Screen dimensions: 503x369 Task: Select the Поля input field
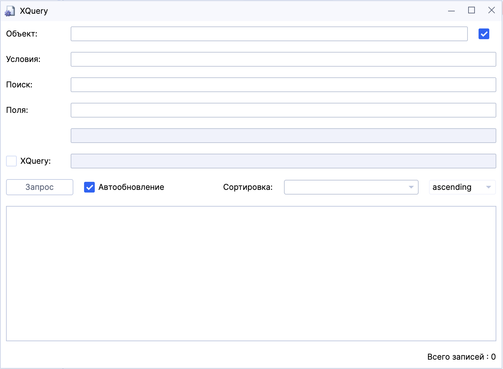[x=283, y=110]
